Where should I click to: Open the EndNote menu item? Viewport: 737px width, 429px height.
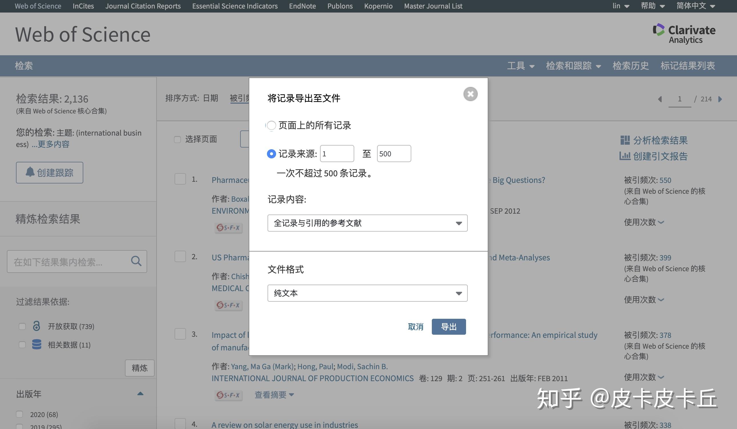302,6
